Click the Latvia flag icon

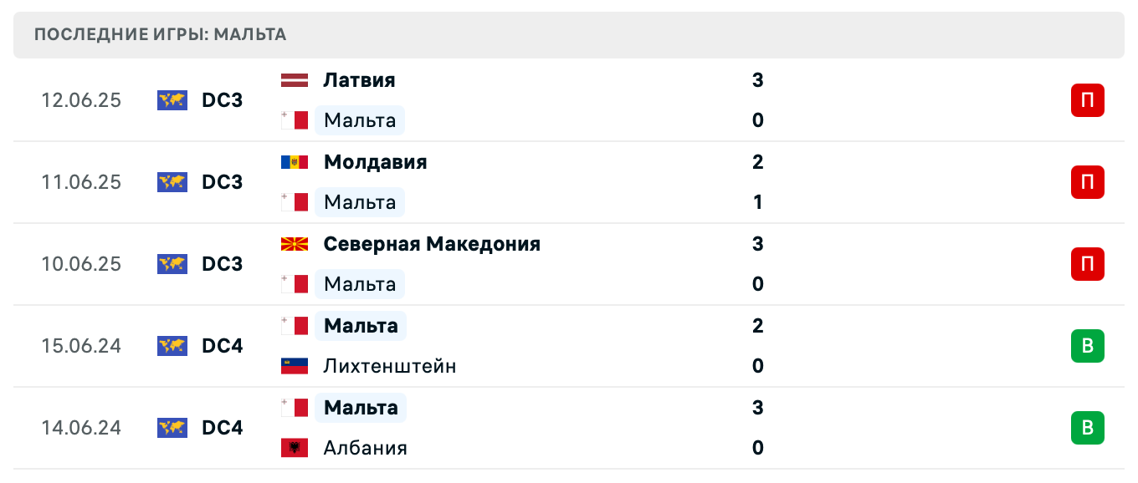point(295,80)
